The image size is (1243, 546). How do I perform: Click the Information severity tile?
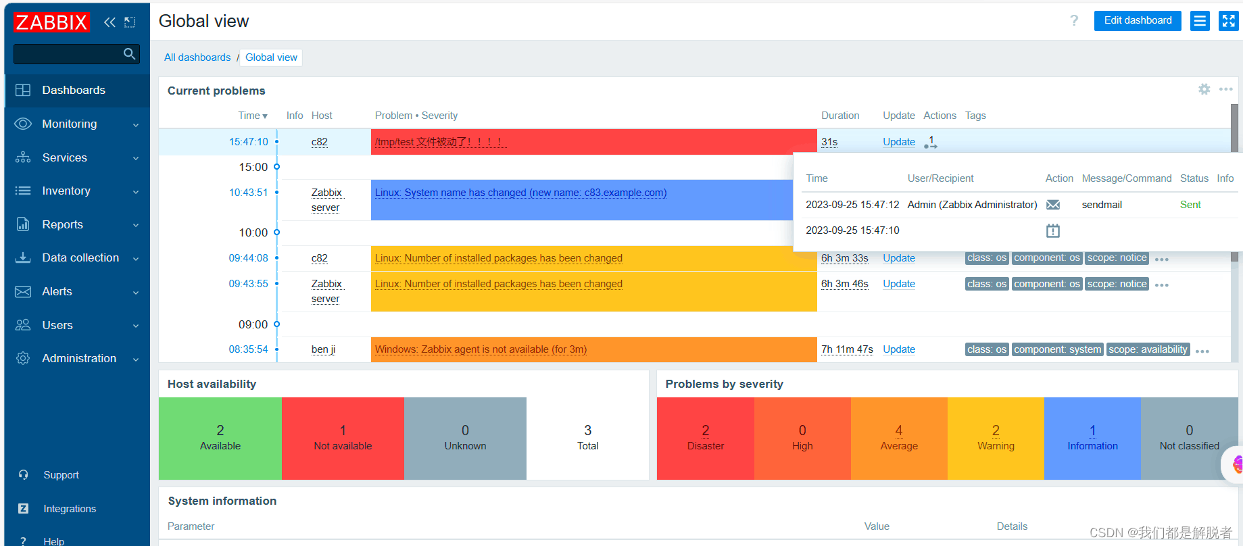coord(1092,439)
